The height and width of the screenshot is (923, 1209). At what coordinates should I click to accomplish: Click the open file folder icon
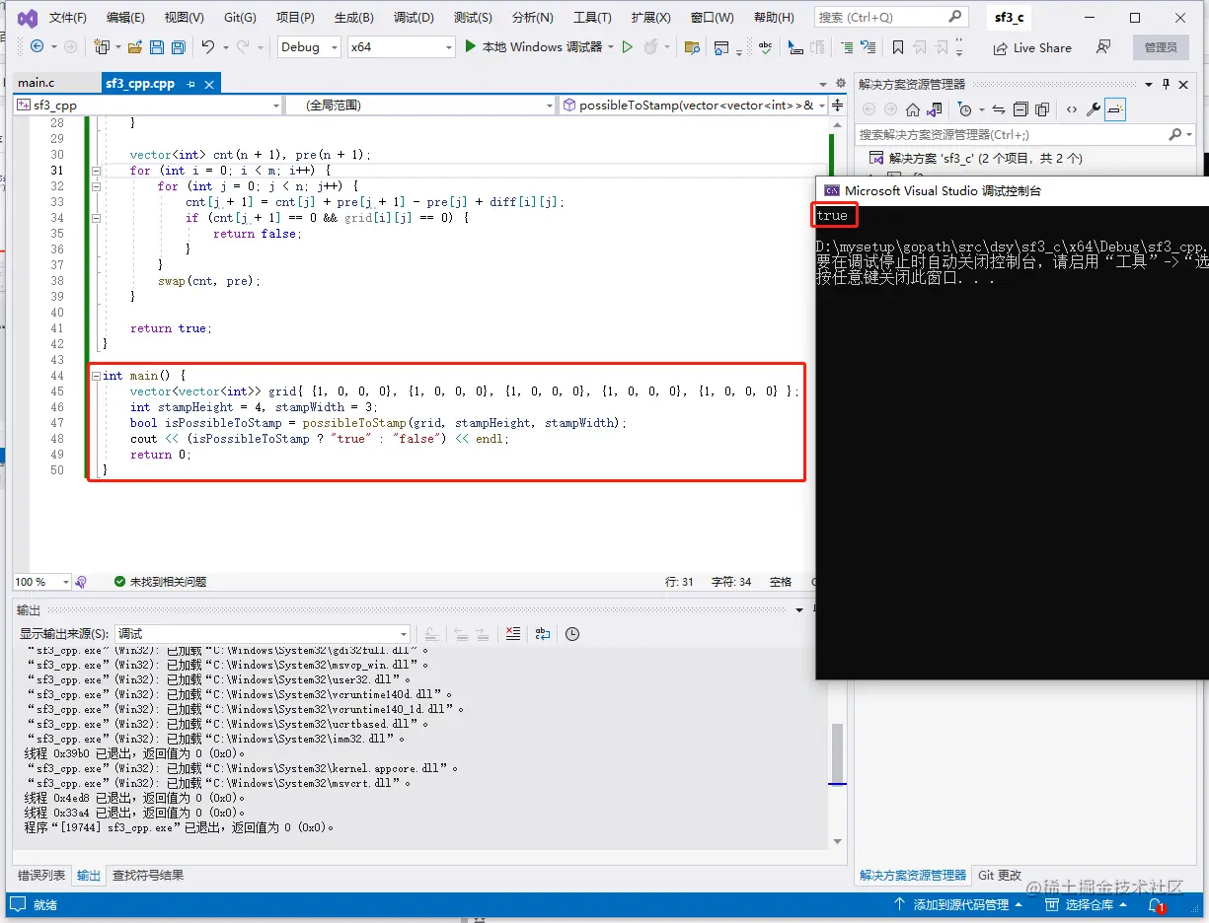pyautogui.click(x=133, y=46)
